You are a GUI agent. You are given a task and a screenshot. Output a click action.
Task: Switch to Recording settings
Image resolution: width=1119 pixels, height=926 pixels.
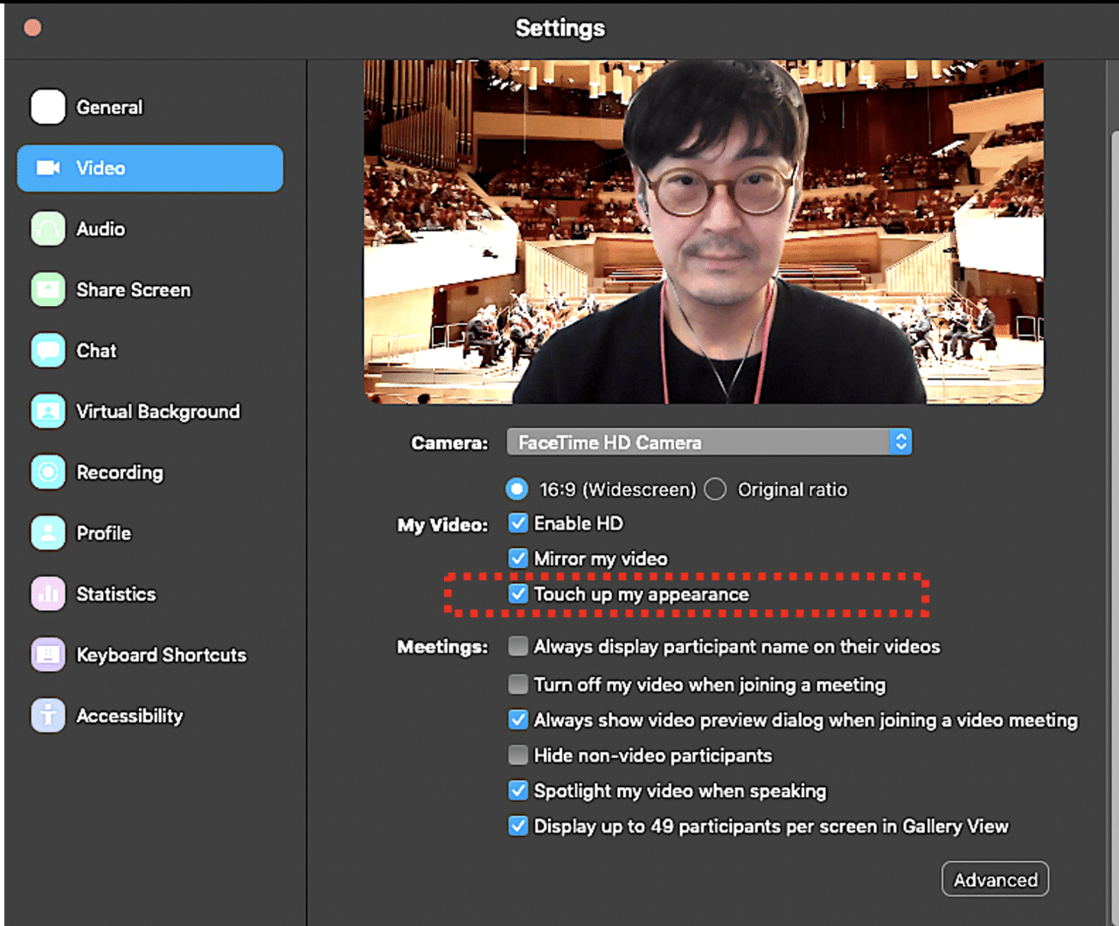point(149,472)
